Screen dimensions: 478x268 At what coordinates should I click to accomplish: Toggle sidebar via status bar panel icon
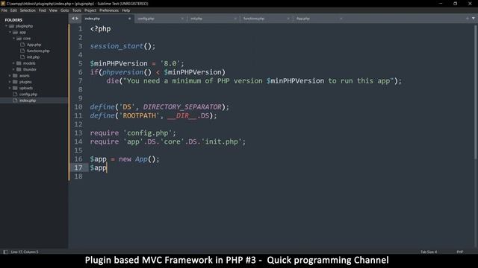[5, 252]
